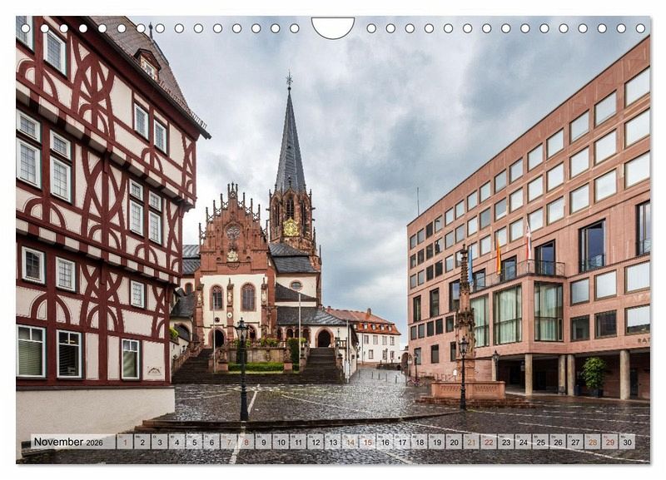
Task: Pick the number 21 date box
Action: tap(471, 442)
